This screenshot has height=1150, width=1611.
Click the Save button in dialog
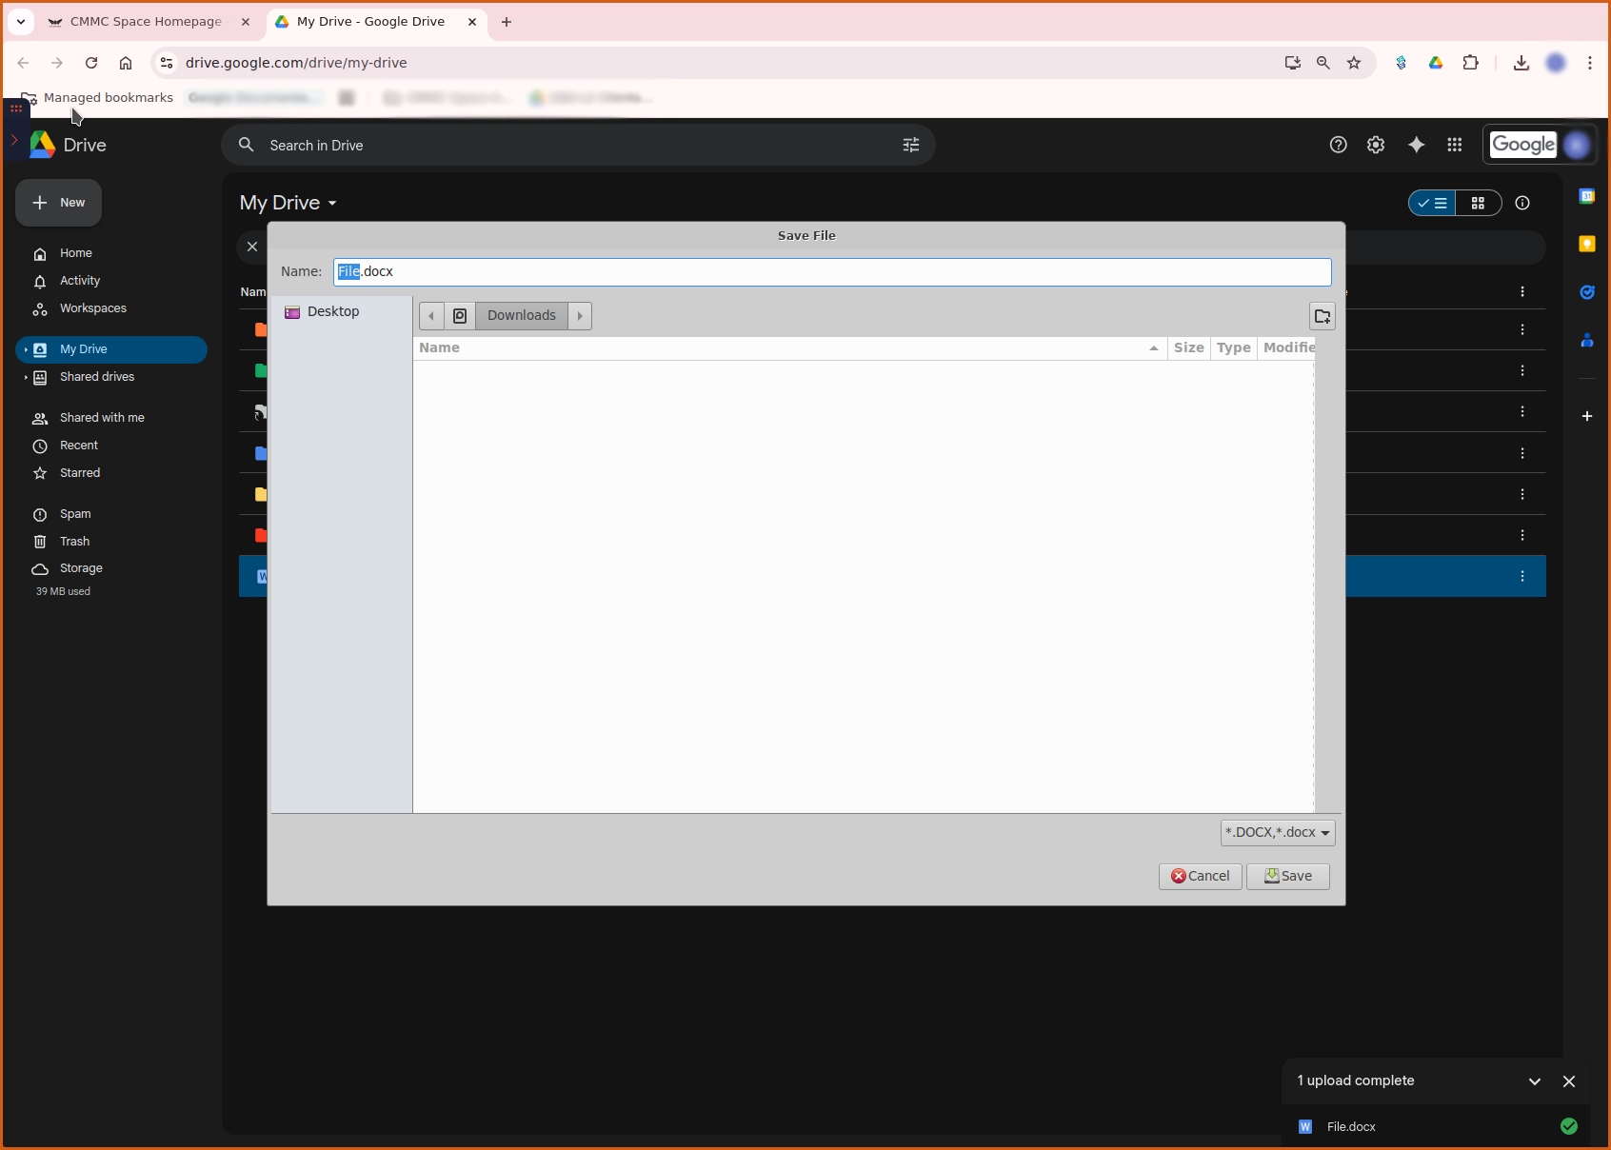(x=1287, y=876)
